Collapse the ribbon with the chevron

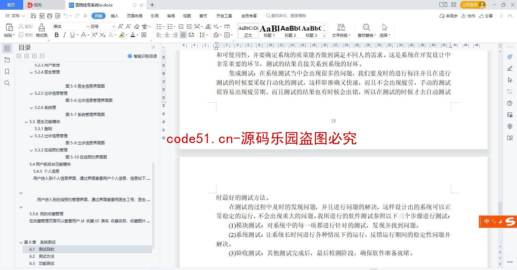point(510,16)
